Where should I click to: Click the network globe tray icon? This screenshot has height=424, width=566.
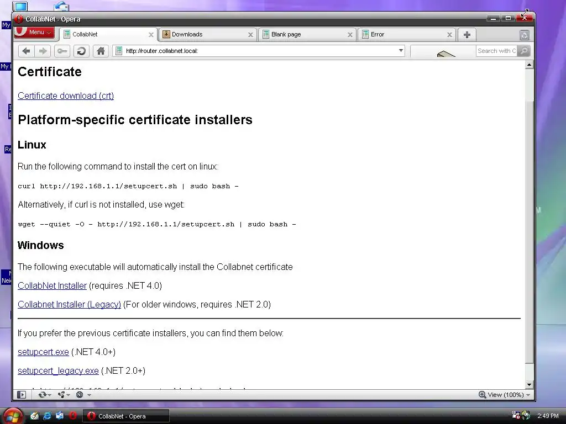click(x=526, y=415)
